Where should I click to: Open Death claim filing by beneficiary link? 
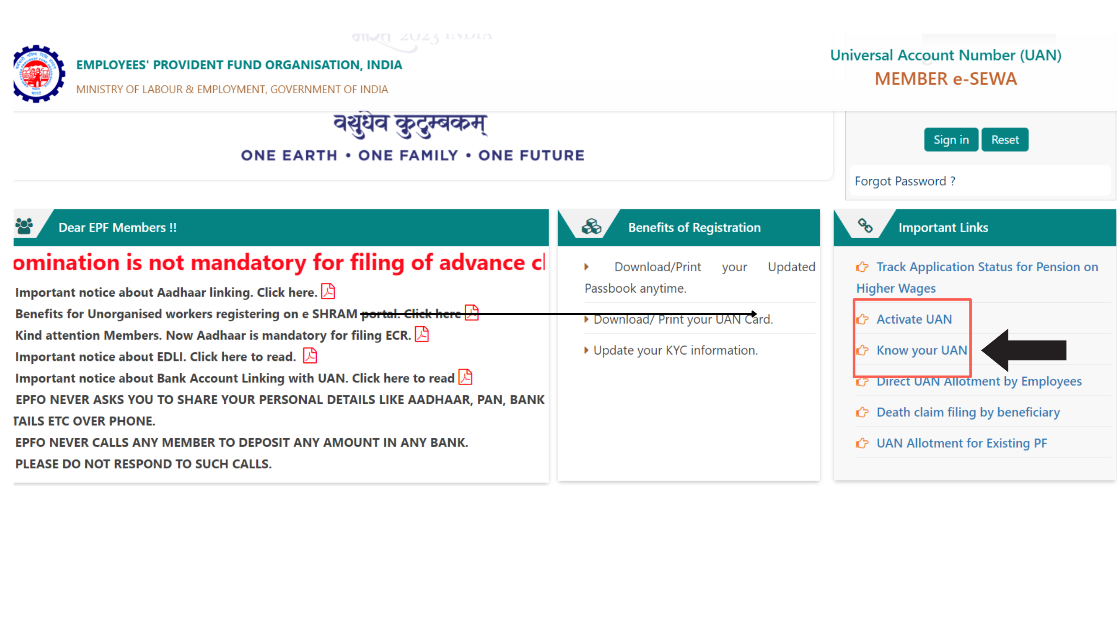pyautogui.click(x=968, y=412)
